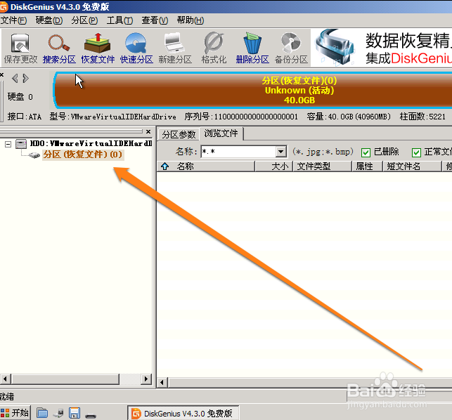Open the folder icon in taskbar quick launch
Screen dimensions: 452x420
[x=42, y=413]
